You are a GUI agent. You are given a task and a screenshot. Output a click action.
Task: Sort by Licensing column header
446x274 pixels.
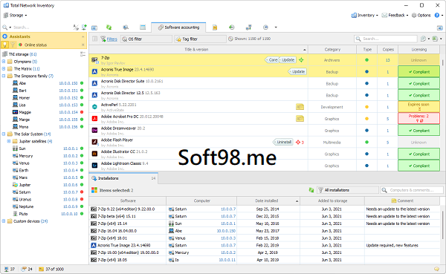tap(418, 50)
